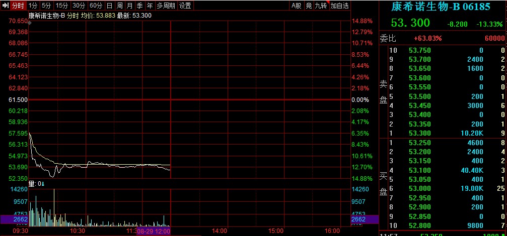Click sell level 1 volume 10.20K
Image resolution: width=507 pixels, height=236 pixels.
[471, 133]
